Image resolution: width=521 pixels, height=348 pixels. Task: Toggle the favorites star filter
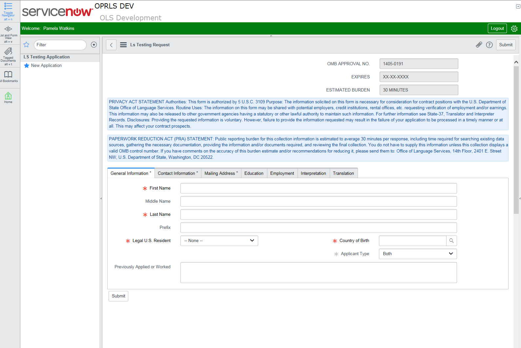click(27, 45)
